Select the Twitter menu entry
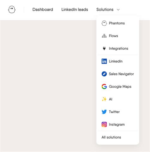The height and width of the screenshot is (152, 150). coord(118,112)
